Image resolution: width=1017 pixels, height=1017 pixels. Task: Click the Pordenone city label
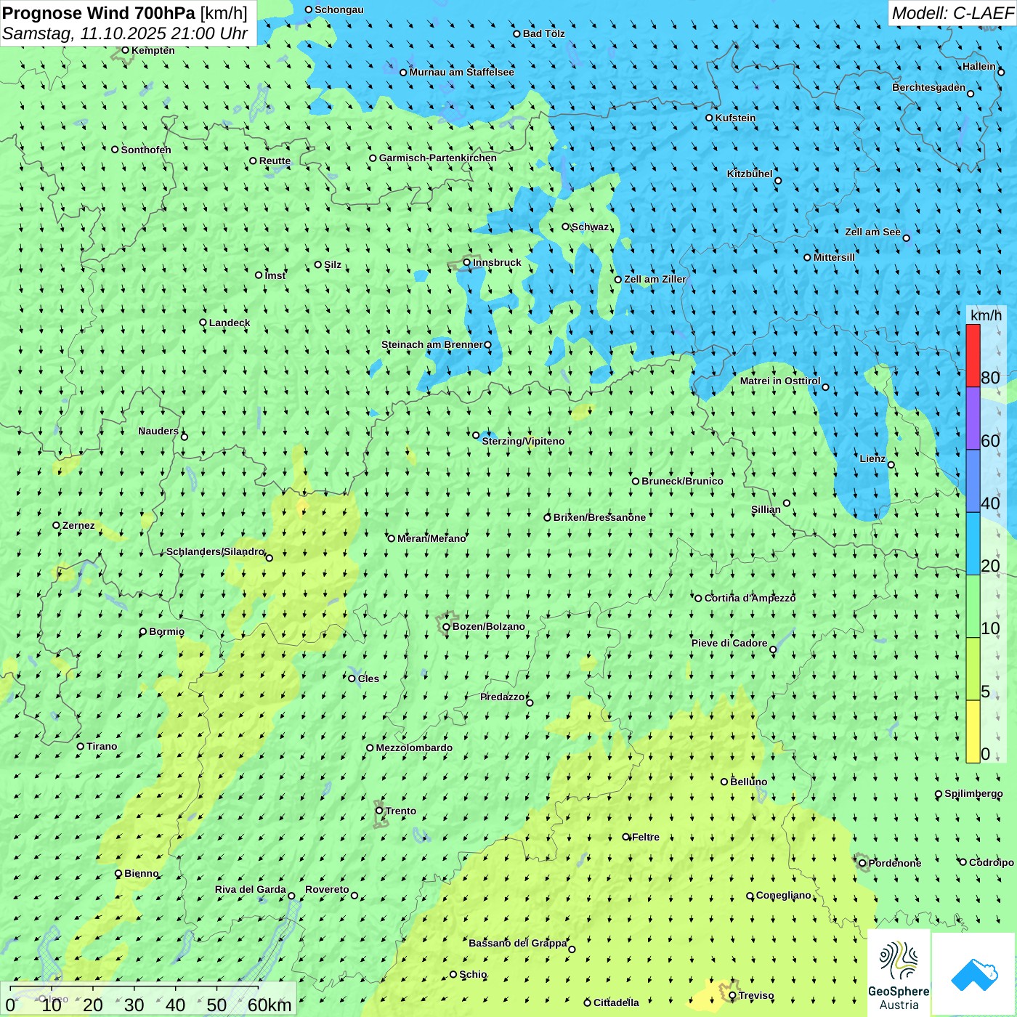tap(895, 863)
